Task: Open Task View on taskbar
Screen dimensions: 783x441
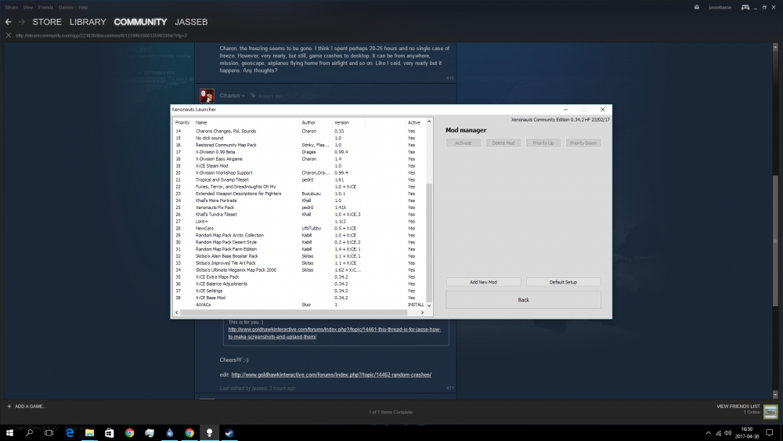Action: coord(49,432)
